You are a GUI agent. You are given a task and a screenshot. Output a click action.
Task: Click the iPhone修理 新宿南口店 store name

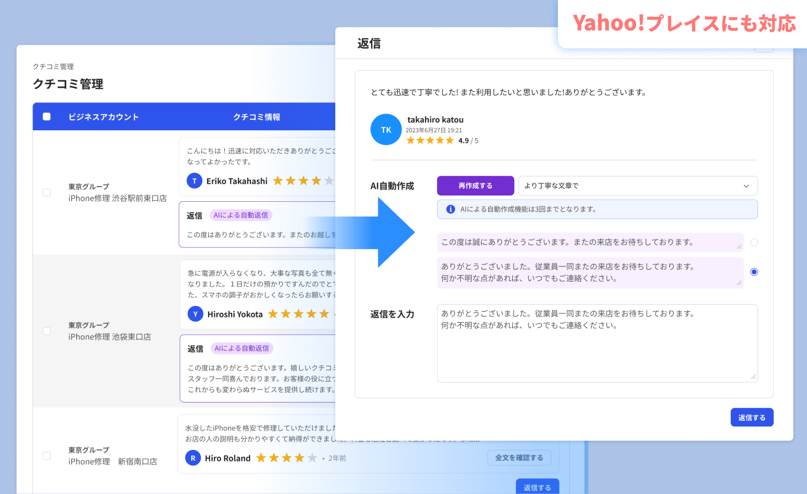(112, 461)
